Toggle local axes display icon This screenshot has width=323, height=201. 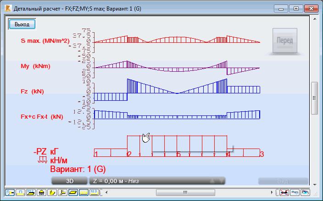(x=62, y=193)
